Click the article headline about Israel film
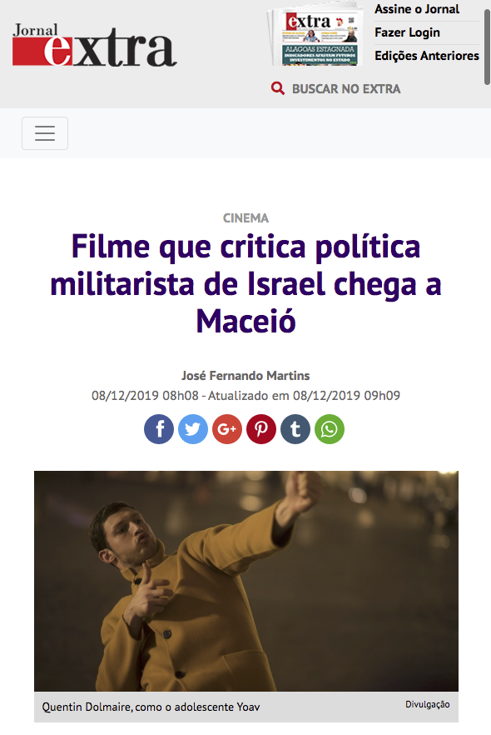This screenshot has width=491, height=735. coord(245,284)
